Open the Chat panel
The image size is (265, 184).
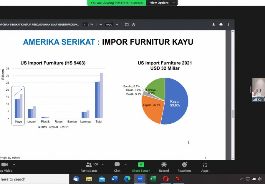click(117, 167)
